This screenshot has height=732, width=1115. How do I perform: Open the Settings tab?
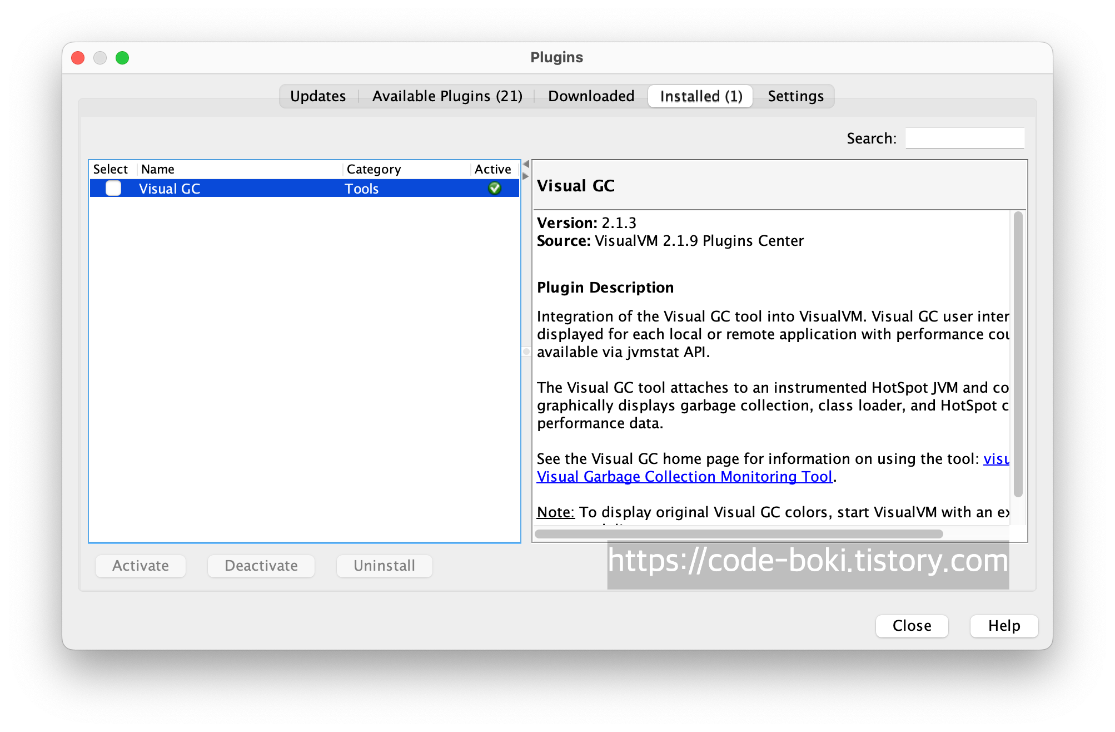[795, 96]
